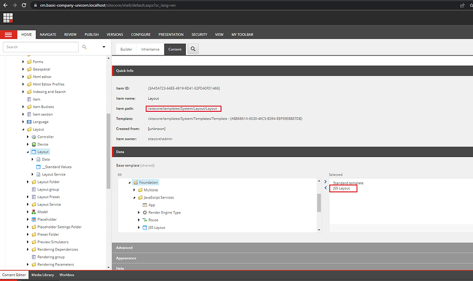Open the red hamburger menu button
Screen dimensions: 473x281
[x=9, y=35]
